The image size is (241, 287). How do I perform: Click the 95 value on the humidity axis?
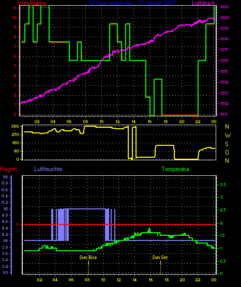(x=6, y=209)
